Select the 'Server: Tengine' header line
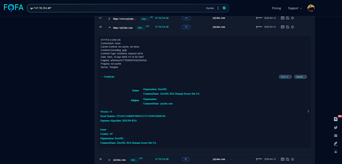This screenshot has width=342, height=164. click(109, 67)
